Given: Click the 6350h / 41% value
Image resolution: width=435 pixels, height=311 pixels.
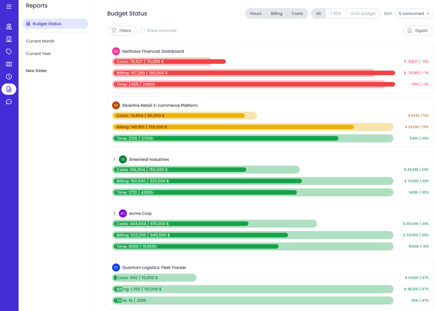Looking at the screenshot, I should [419, 247].
